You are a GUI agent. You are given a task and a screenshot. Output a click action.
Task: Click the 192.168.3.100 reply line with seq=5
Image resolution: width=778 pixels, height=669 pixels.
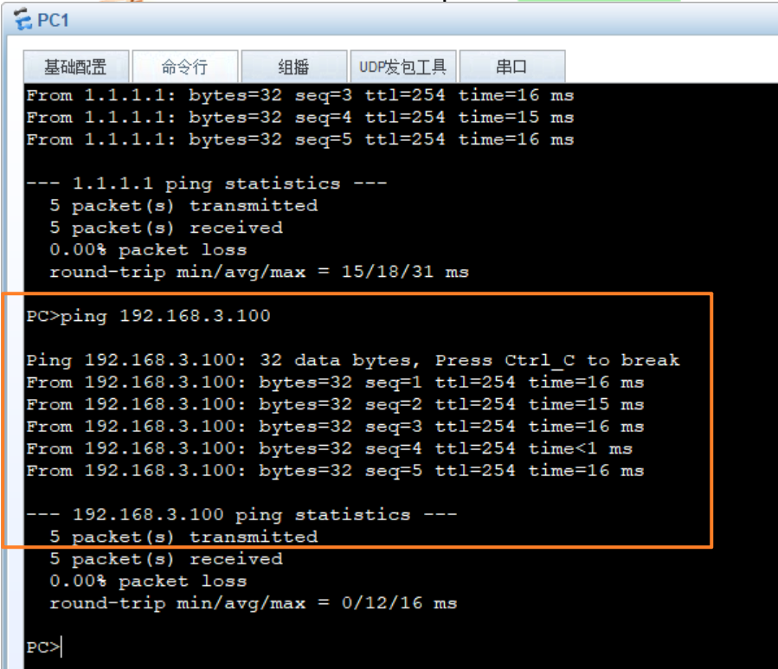click(x=335, y=471)
